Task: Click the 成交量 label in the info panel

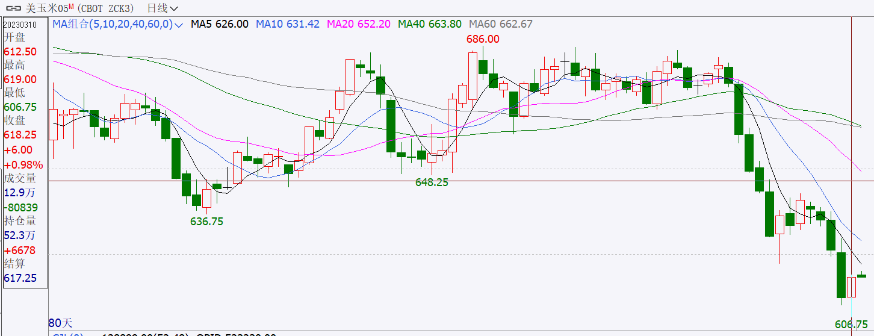Action: coord(20,178)
